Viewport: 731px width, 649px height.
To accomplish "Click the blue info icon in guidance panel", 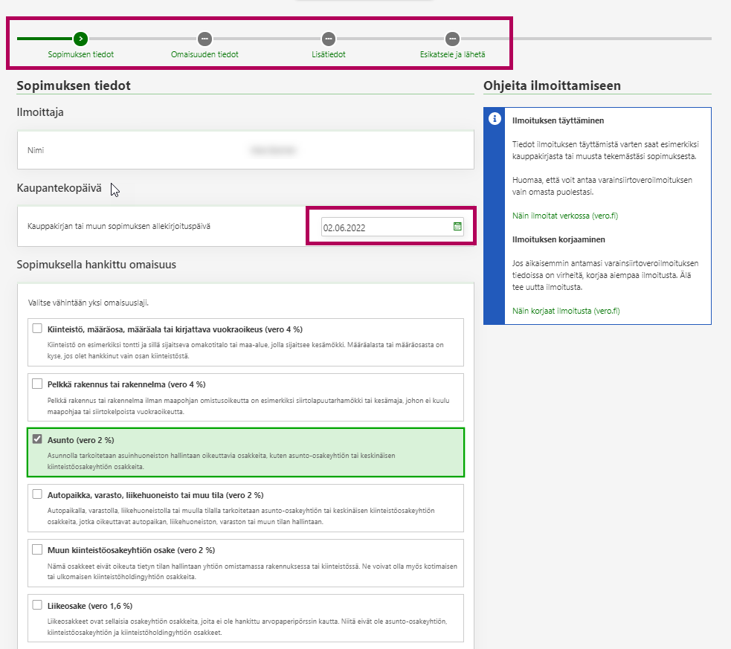I will coord(493,119).
